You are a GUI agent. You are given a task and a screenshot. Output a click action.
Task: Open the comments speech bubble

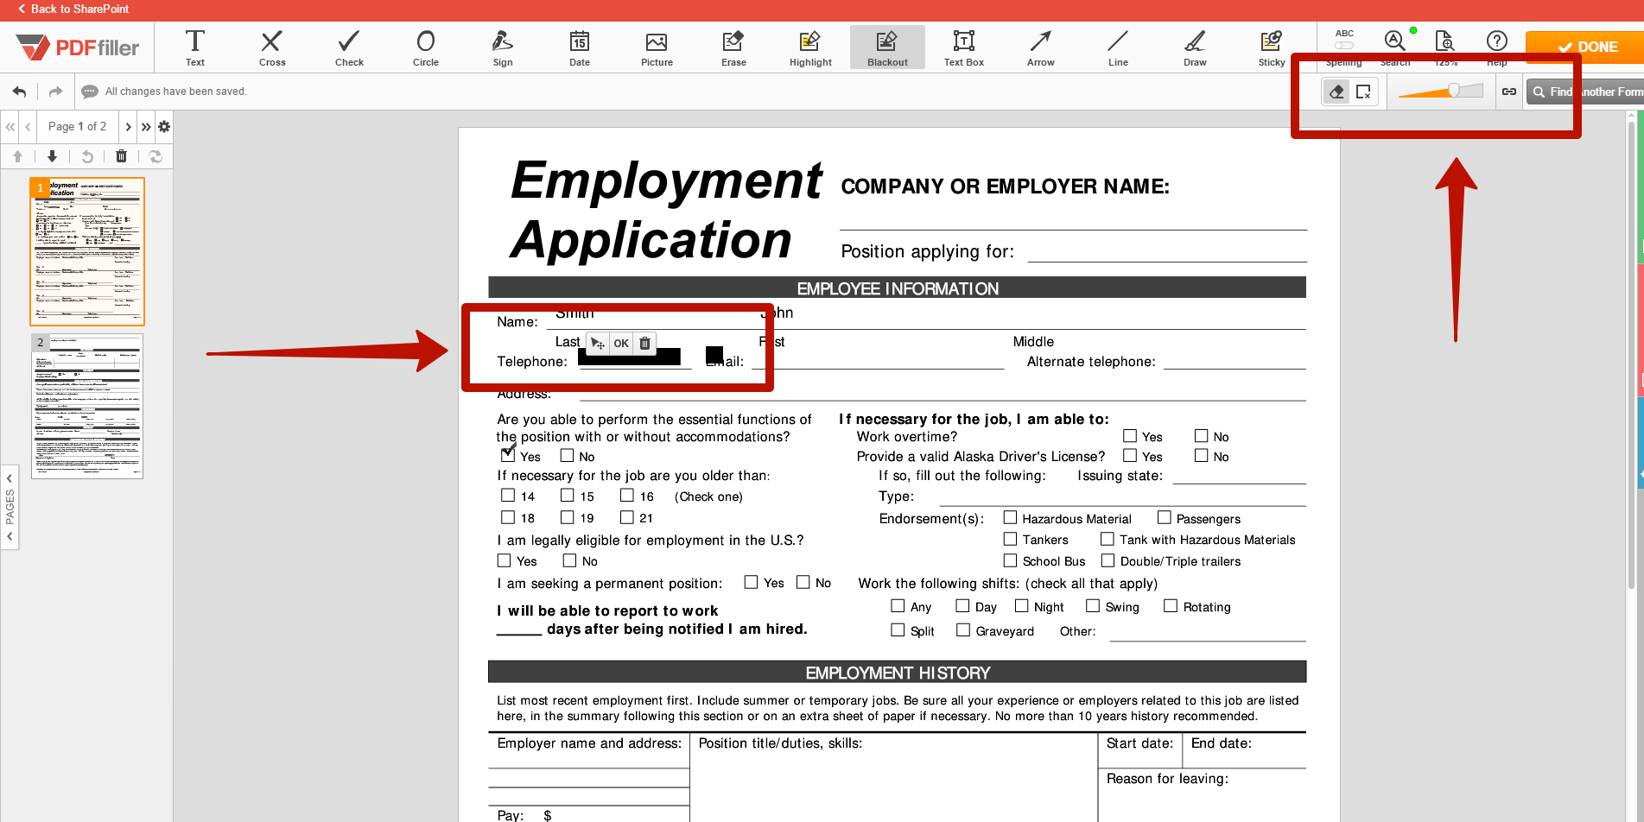coord(90,92)
